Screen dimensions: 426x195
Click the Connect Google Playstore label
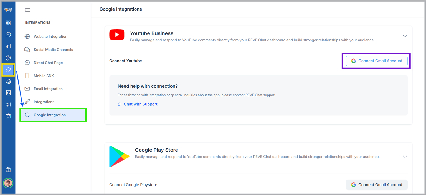[x=133, y=185]
